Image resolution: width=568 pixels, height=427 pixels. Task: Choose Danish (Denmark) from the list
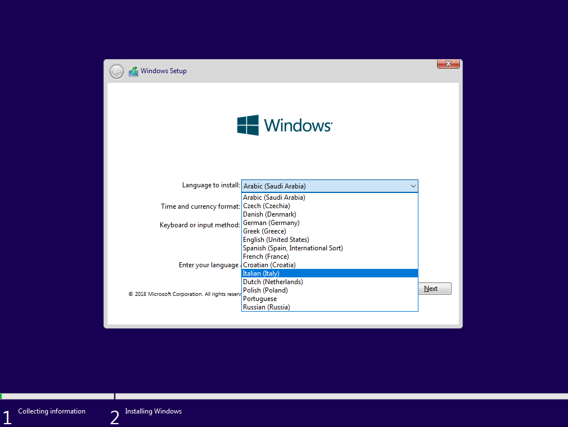pos(330,214)
